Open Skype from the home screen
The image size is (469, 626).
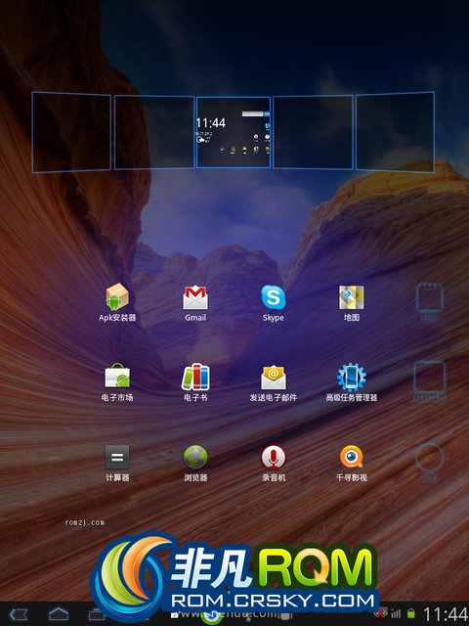(x=274, y=302)
